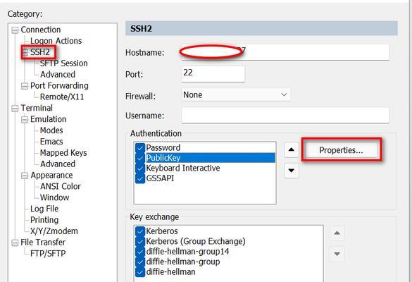Screen dimensions: 412x282
Task: Uncheck the Password authentication checkbox
Action: click(140, 147)
